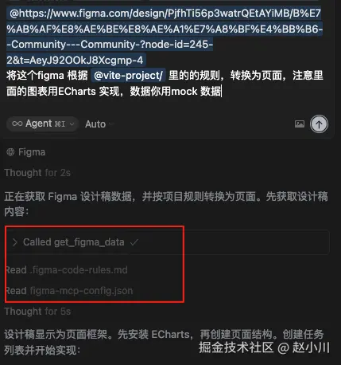Open the Auto model selector
The height and width of the screenshot is (365, 341).
pos(99,124)
